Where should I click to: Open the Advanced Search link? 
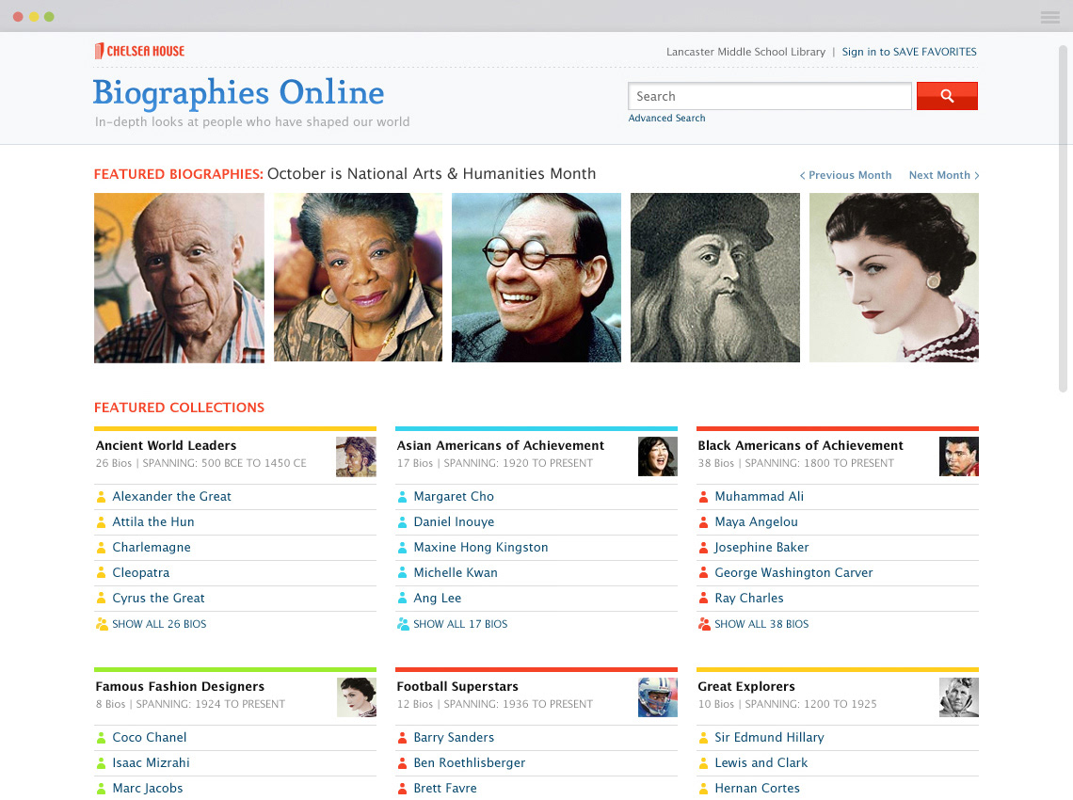(x=666, y=118)
